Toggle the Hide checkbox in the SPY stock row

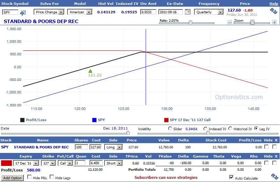tap(266, 147)
